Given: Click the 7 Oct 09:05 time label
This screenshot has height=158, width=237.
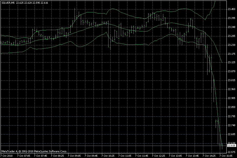Looking at the screenshot, I should pos(74,156).
